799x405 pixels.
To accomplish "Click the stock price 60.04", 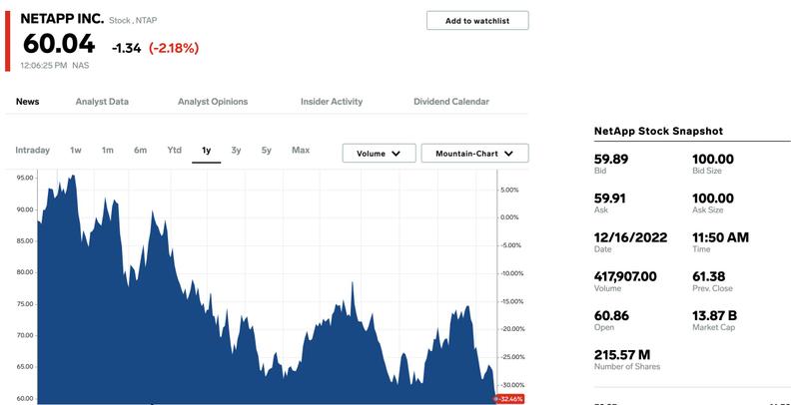I will (x=59, y=44).
